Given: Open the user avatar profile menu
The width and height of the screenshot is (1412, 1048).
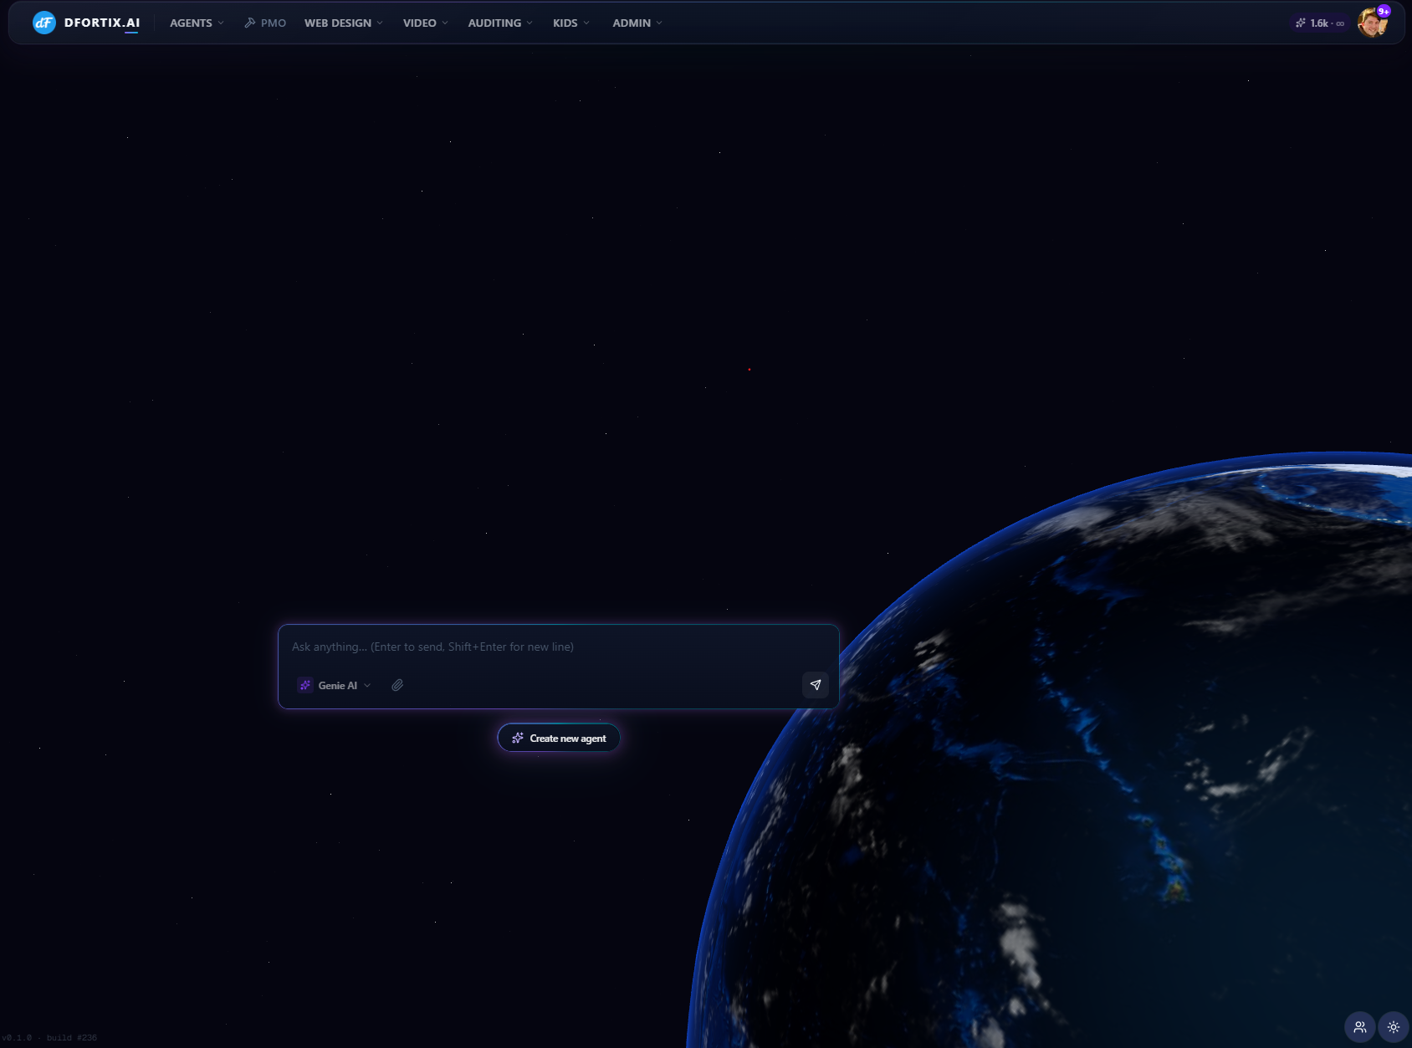Looking at the screenshot, I should pos(1372,23).
